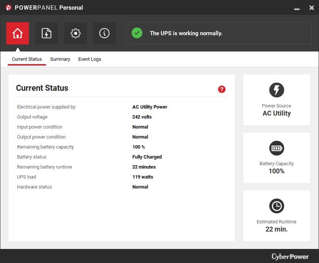The width and height of the screenshot is (319, 263).
Task: Click the UPS load 119 watts value
Action: pos(143,177)
